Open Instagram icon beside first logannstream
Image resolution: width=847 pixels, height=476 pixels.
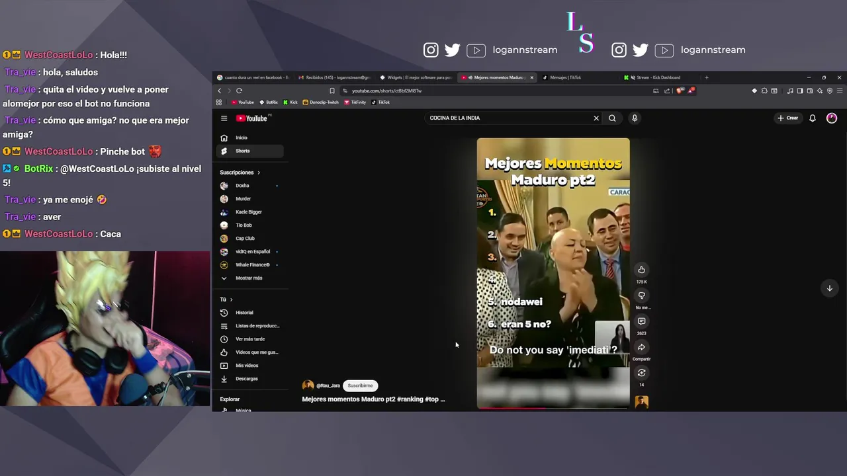[x=431, y=50]
